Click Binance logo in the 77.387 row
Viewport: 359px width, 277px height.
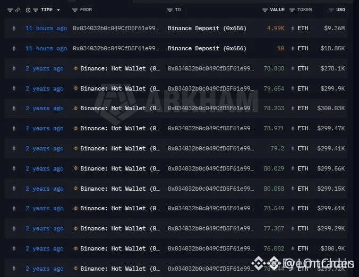(x=75, y=228)
